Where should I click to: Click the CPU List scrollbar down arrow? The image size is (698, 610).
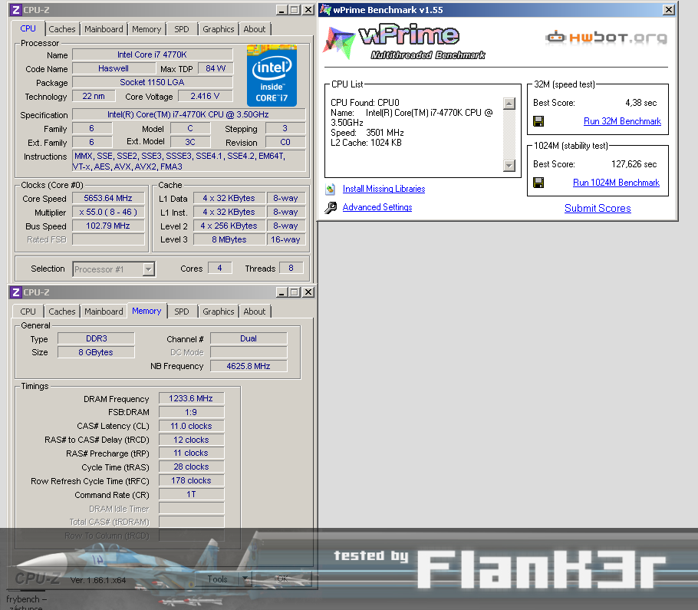click(509, 166)
